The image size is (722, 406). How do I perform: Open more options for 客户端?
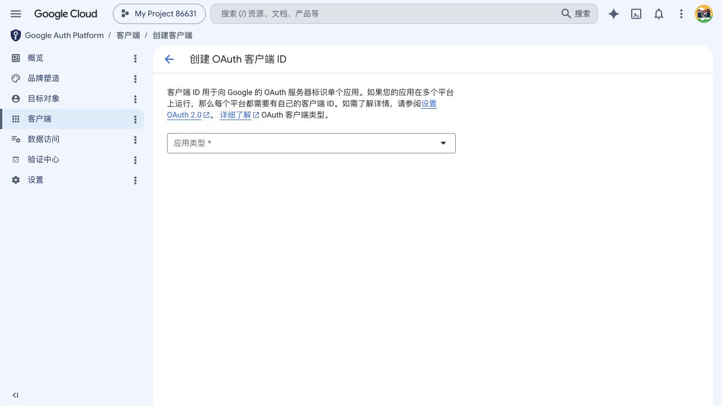(135, 120)
